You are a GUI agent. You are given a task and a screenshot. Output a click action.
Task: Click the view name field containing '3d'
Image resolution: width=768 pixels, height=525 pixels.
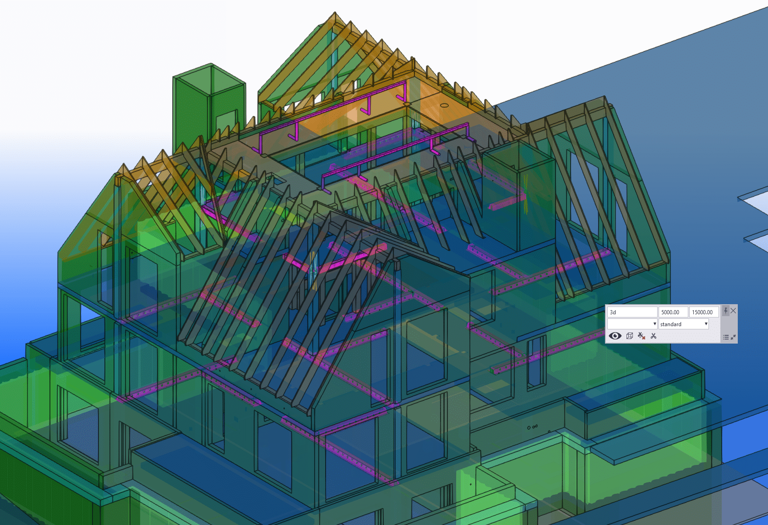point(632,312)
